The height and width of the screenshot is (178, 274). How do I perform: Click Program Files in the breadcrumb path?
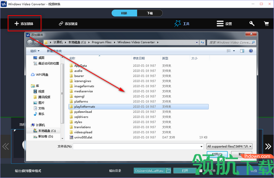[101, 42]
